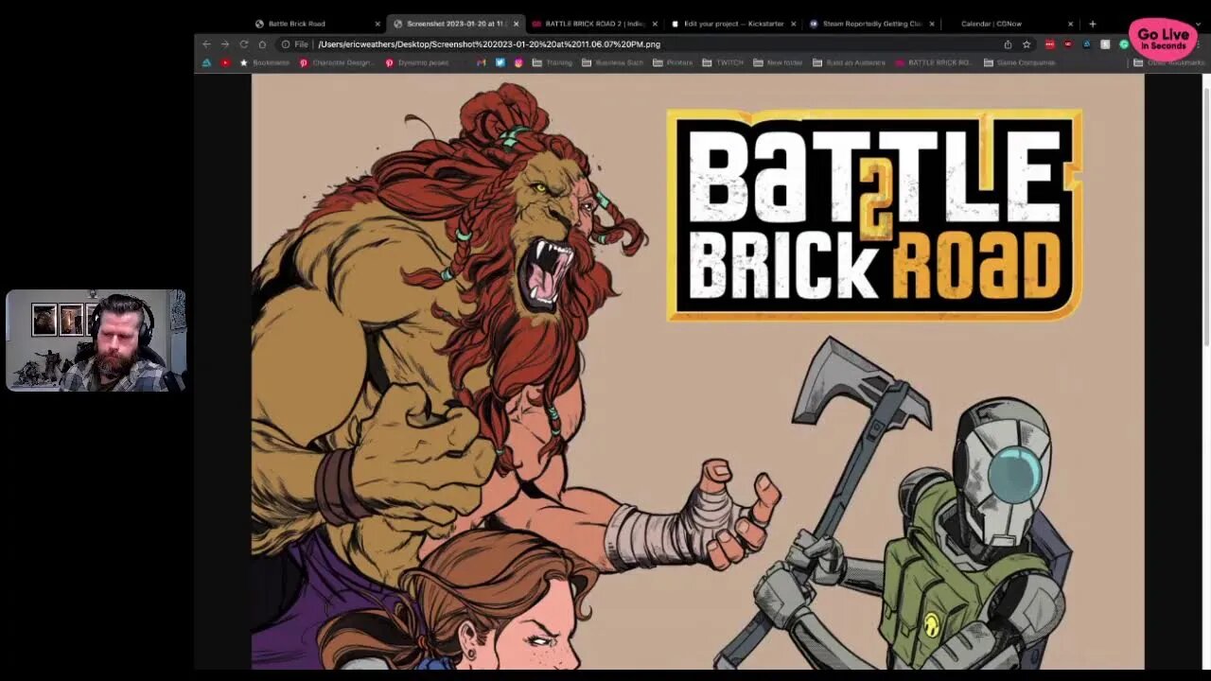Open the Character Design Pinterest bookmark
This screenshot has width=1211, height=681.
click(x=337, y=62)
